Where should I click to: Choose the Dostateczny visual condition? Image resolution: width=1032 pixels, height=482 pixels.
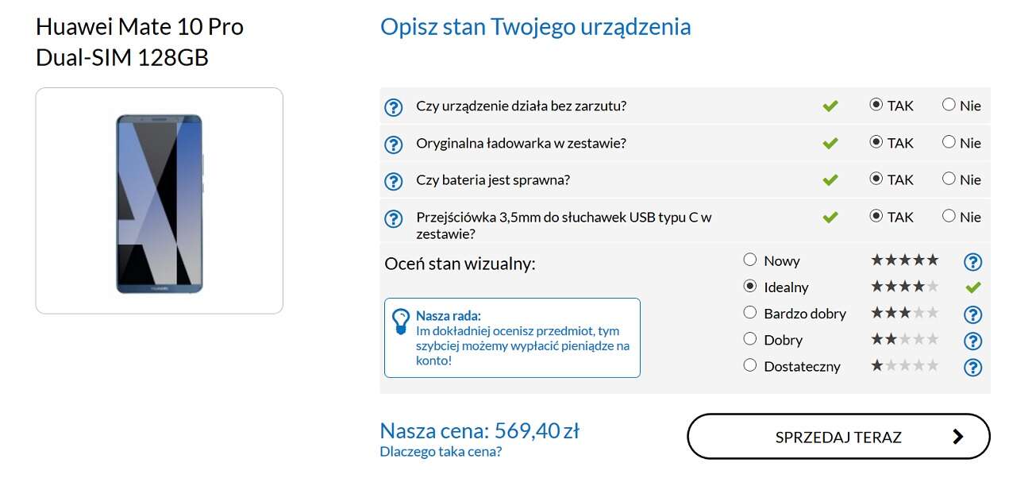point(749,365)
